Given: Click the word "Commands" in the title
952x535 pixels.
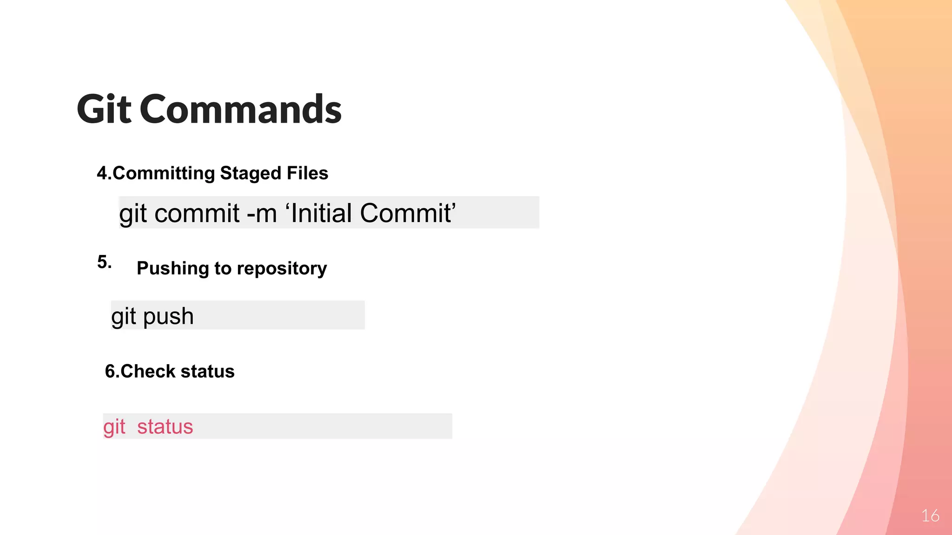Looking at the screenshot, I should (x=240, y=109).
